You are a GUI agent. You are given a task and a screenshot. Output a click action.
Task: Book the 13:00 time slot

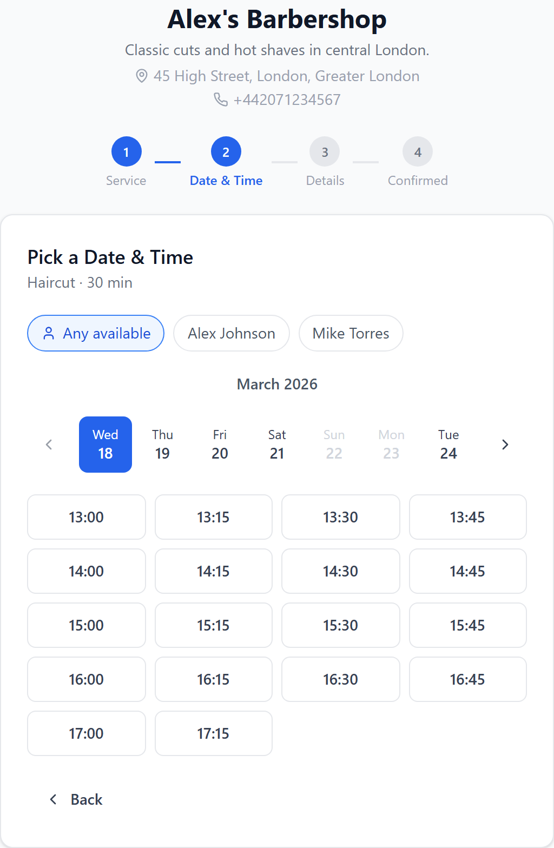(87, 517)
